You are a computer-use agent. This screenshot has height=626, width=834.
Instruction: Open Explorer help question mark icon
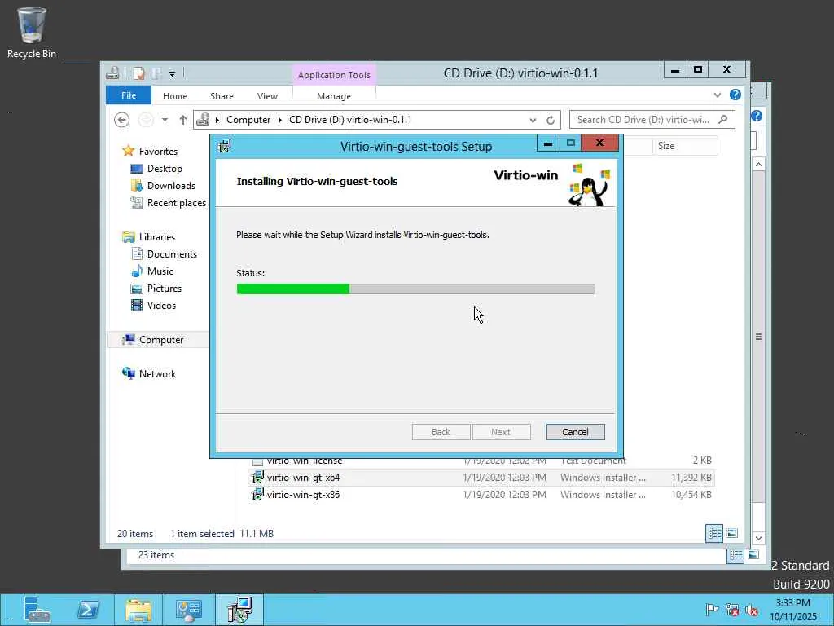735,95
